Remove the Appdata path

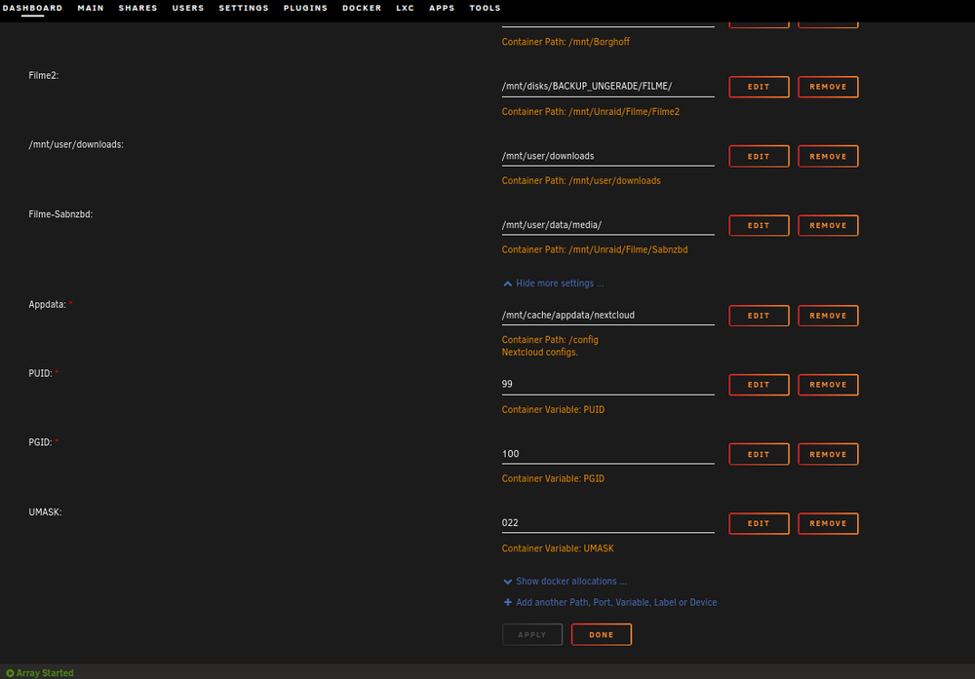[x=828, y=316]
